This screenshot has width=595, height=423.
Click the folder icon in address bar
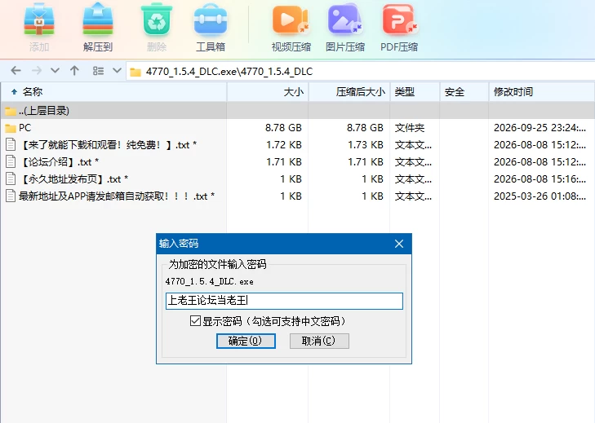point(135,72)
